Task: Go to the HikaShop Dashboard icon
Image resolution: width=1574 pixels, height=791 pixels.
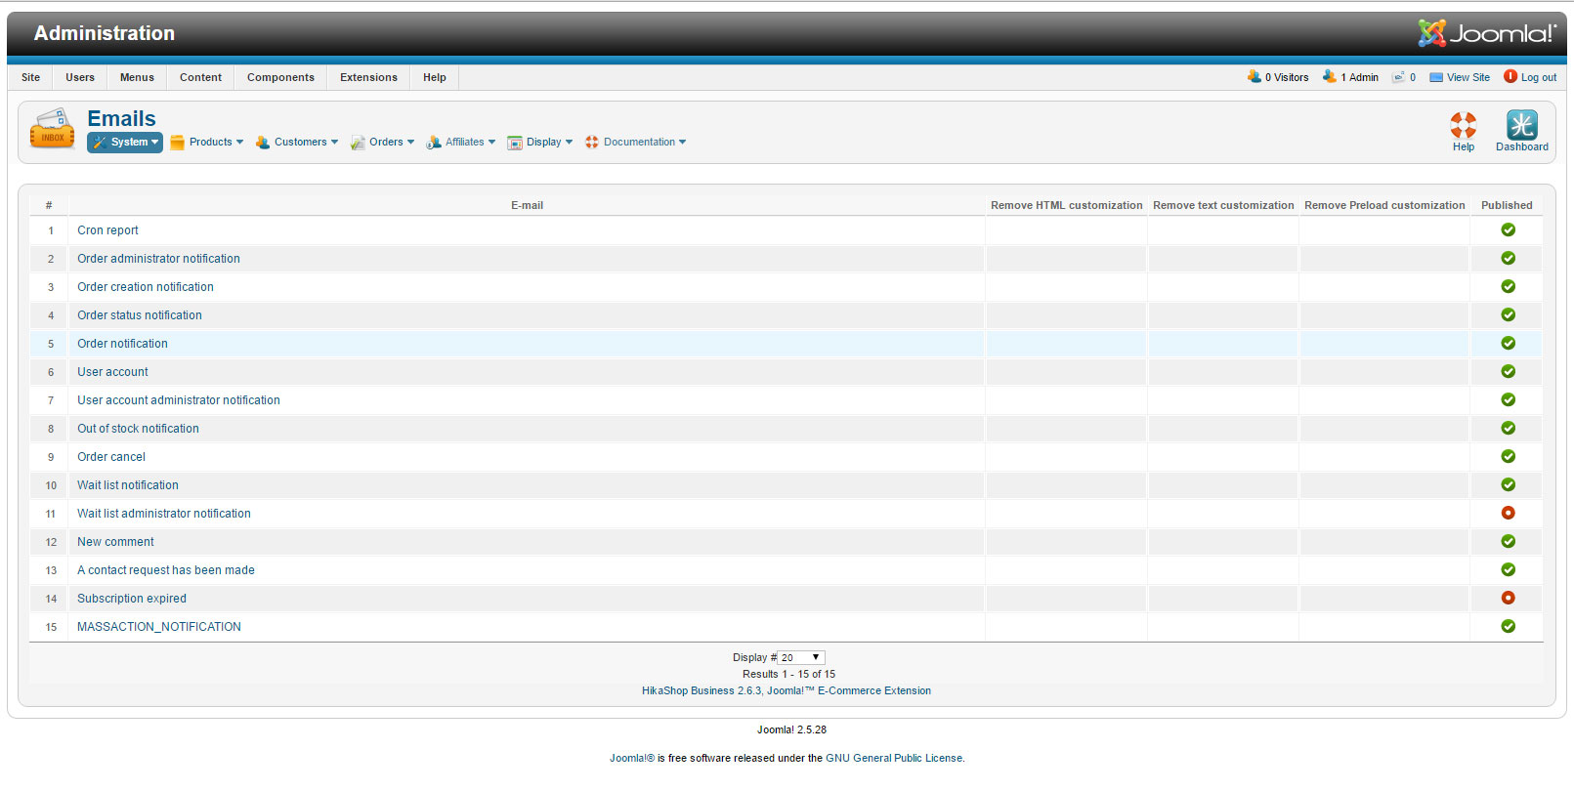Action: point(1521,125)
